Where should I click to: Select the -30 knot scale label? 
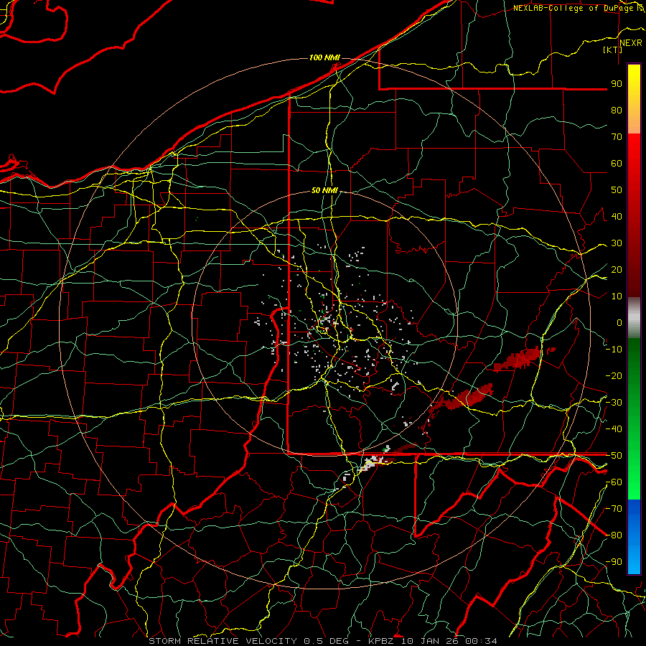pyautogui.click(x=614, y=403)
